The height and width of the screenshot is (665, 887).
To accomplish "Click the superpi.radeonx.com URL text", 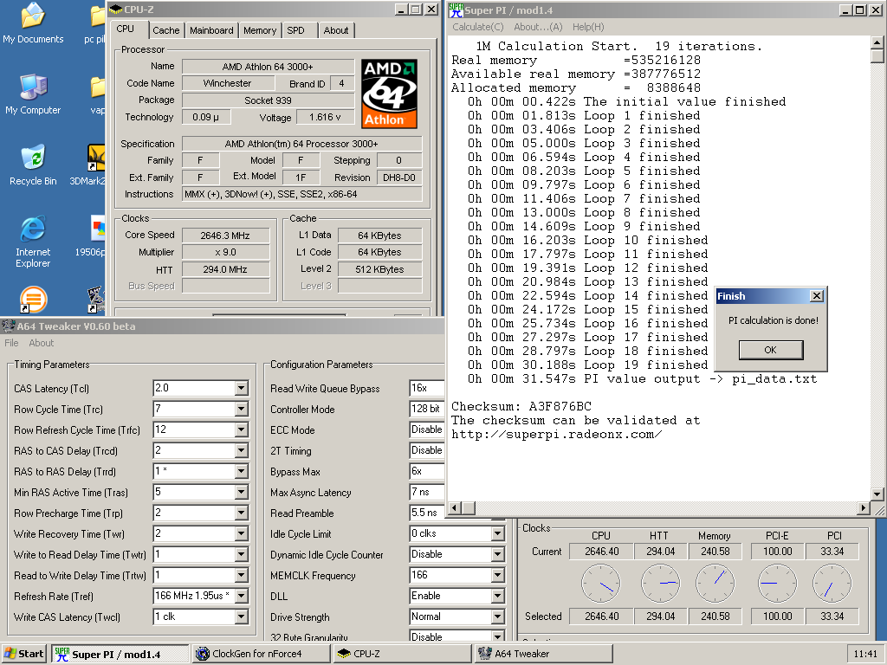I will point(557,435).
